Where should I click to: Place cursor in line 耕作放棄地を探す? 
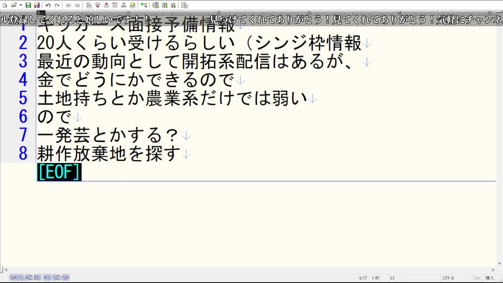click(x=109, y=154)
